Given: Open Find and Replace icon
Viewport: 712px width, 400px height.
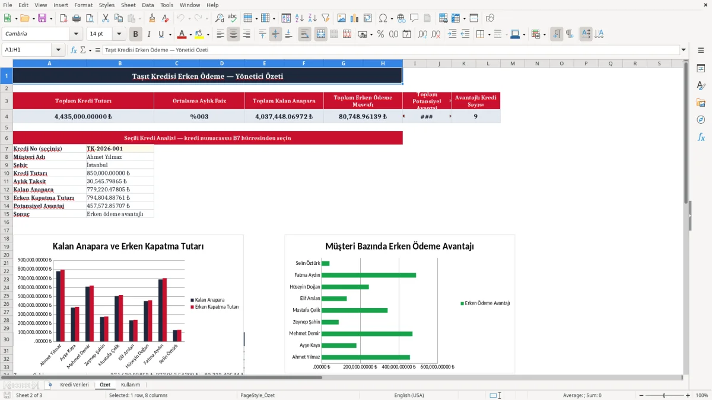Looking at the screenshot, I should pyautogui.click(x=220, y=18).
